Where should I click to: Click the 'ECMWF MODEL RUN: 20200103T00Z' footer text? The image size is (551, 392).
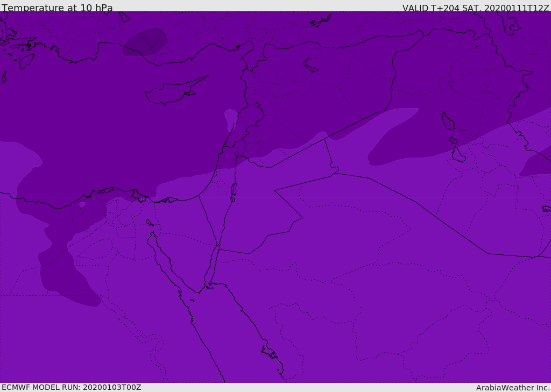tap(72, 387)
